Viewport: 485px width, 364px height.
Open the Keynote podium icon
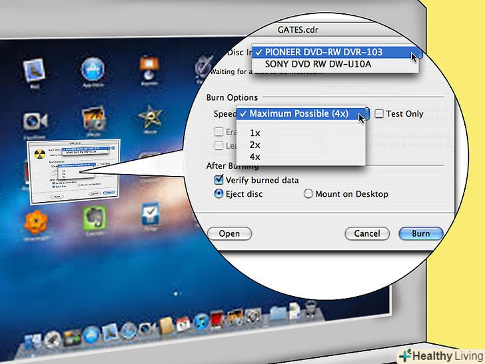[150, 67]
